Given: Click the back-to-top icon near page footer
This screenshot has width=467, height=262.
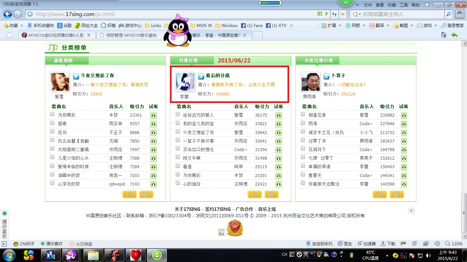Looking at the screenshot, I should 411,210.
